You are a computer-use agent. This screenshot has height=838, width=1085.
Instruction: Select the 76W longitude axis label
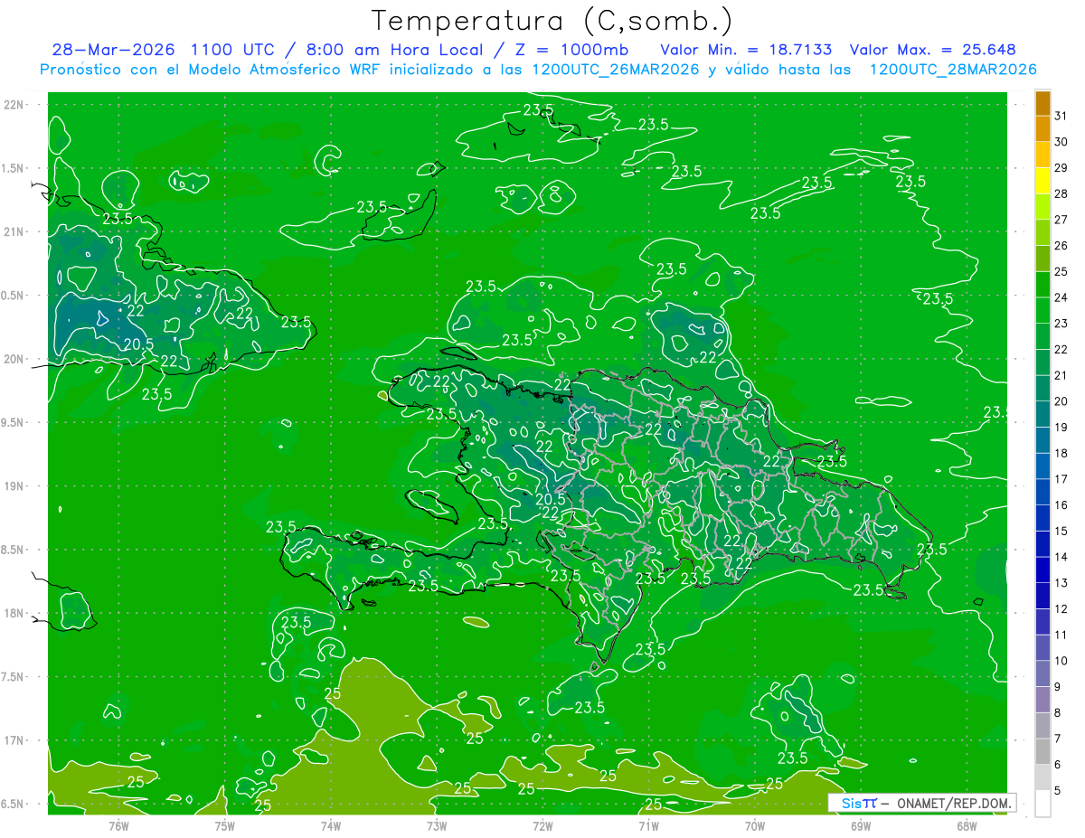(118, 825)
